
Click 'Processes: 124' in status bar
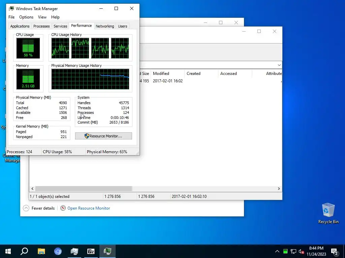point(19,152)
